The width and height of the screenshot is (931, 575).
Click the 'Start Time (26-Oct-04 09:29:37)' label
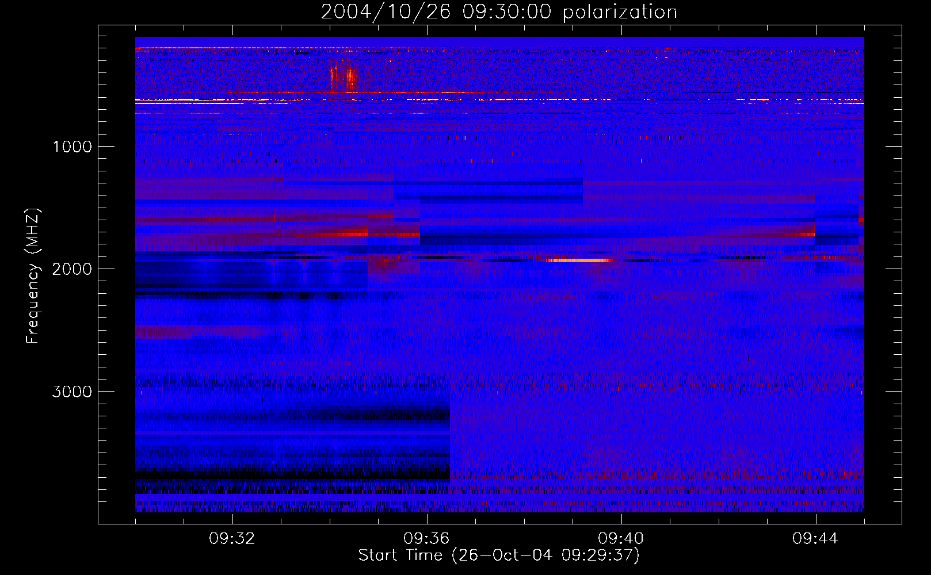(x=499, y=555)
